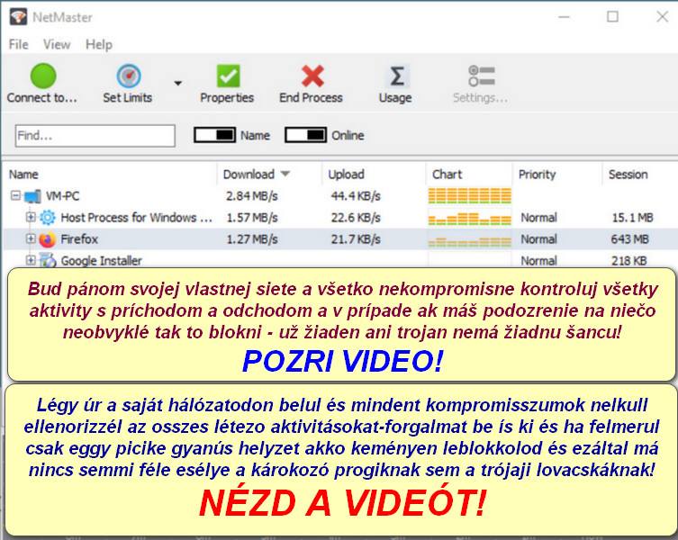678x540 pixels.
Task: Sort by the Name column header
Action: 23,175
